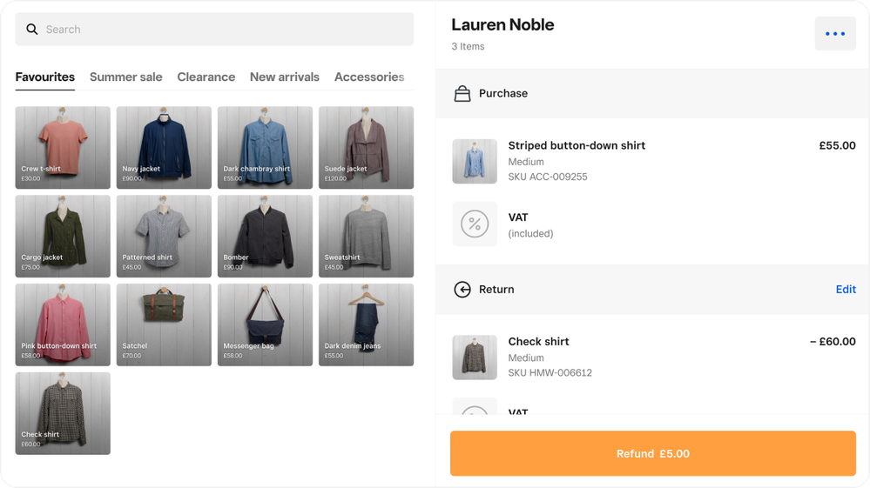Image resolution: width=870 pixels, height=488 pixels.
Task: Pick the Dark denim jeans tile
Action: pos(366,324)
